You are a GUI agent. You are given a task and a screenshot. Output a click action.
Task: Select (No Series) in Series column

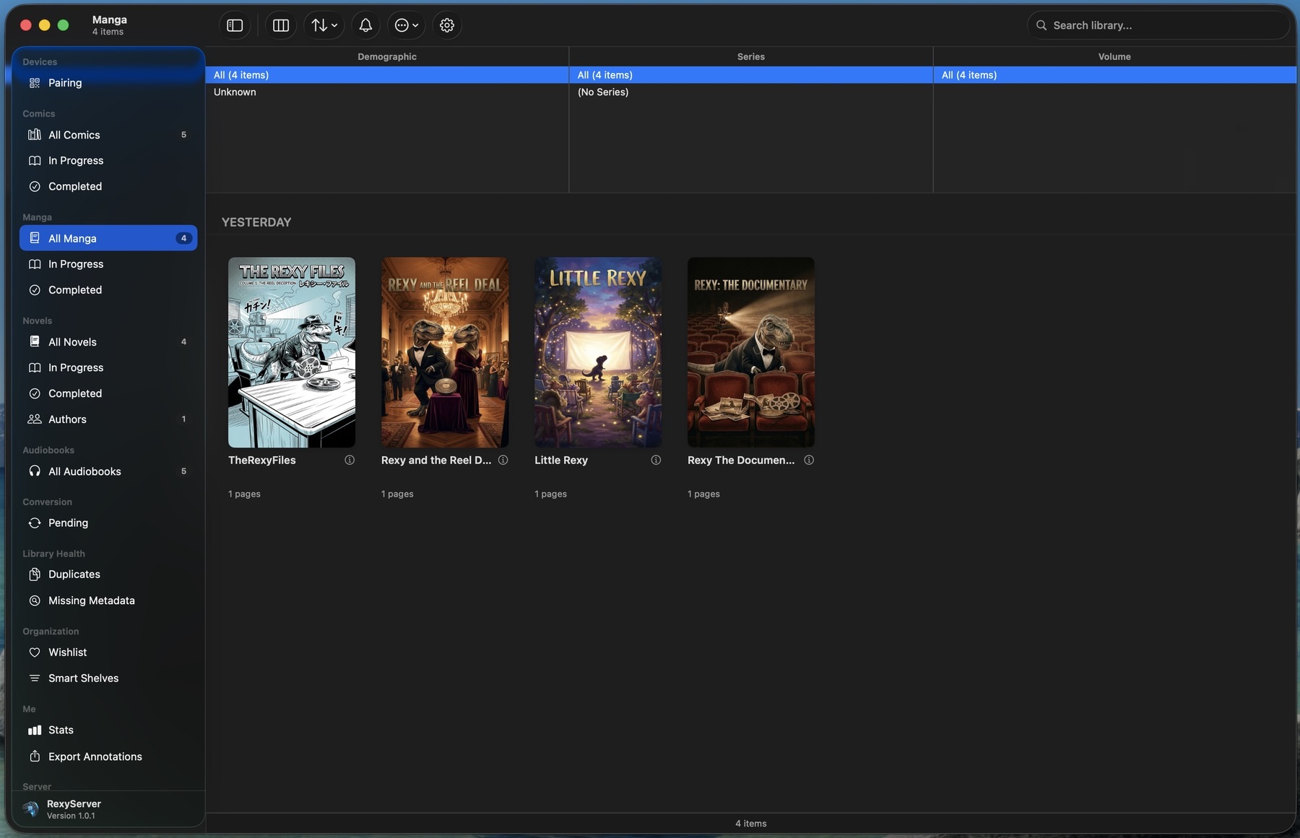pyautogui.click(x=751, y=92)
